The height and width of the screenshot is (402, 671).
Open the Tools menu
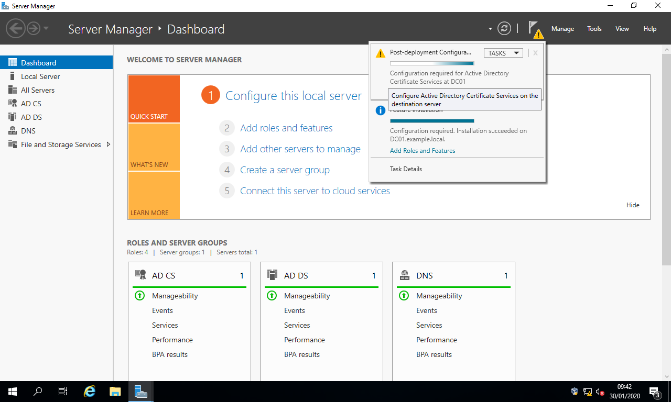(594, 29)
